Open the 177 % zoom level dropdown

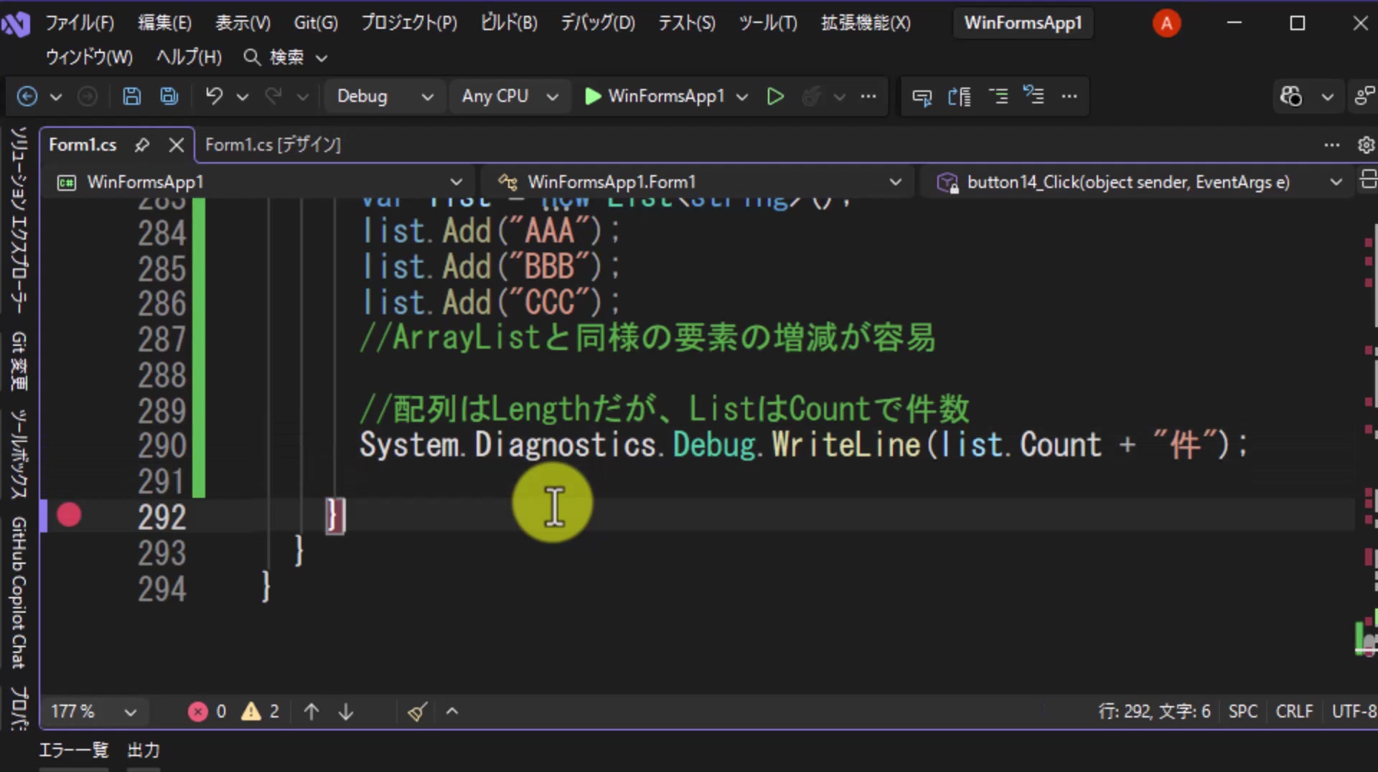click(x=93, y=712)
